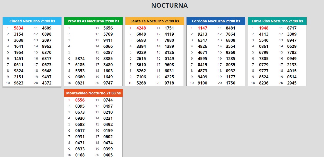Select number 9718 in Santa Fe table

click(169, 83)
